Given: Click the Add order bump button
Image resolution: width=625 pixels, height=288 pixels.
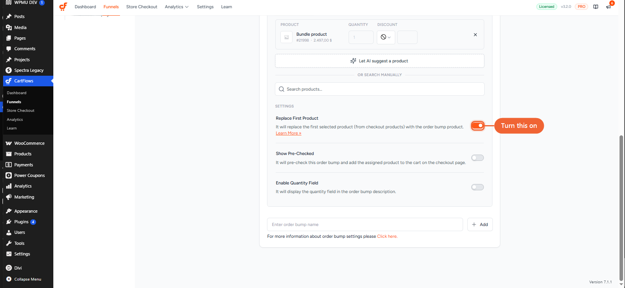Looking at the screenshot, I should (x=480, y=224).
